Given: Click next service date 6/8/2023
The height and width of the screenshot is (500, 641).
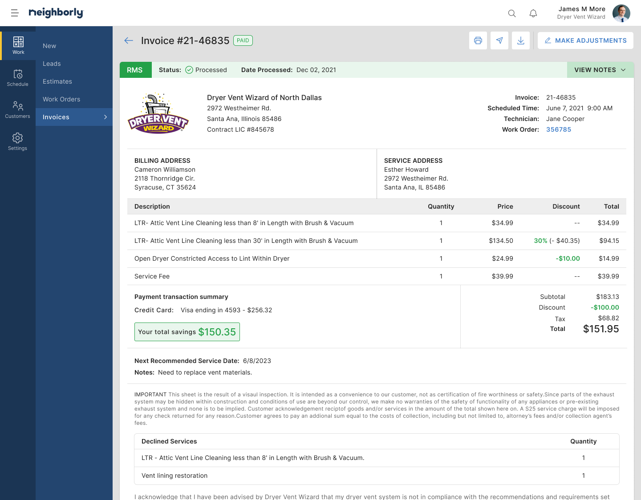Looking at the screenshot, I should pos(257,361).
